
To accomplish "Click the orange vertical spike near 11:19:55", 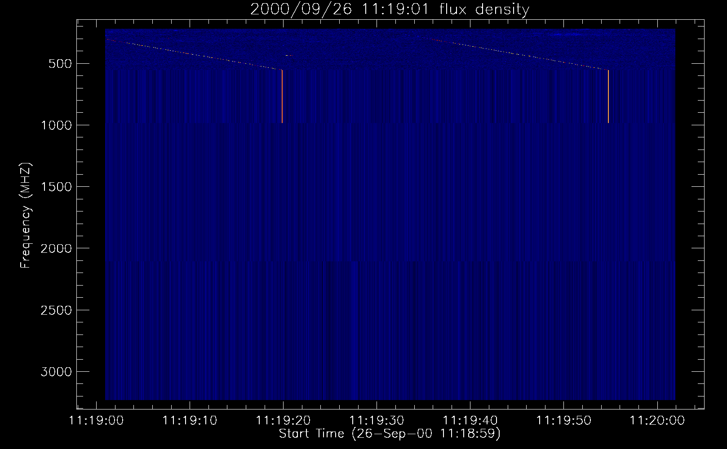I will (x=608, y=97).
